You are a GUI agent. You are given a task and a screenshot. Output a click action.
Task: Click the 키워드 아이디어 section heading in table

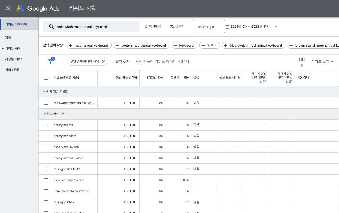pyautogui.click(x=54, y=114)
